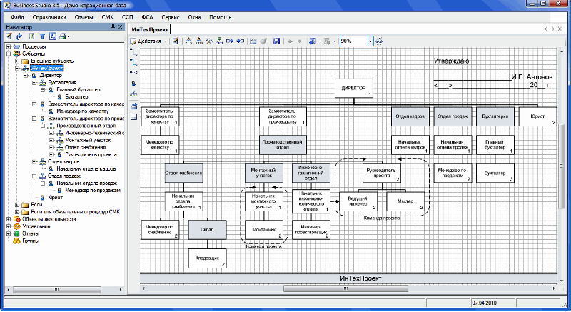
Task: Click the first person-hierarchy icon in diagram toolbar
Action: (188, 41)
